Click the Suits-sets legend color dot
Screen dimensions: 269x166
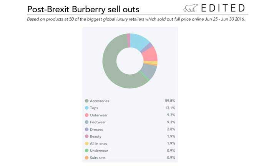87,158
